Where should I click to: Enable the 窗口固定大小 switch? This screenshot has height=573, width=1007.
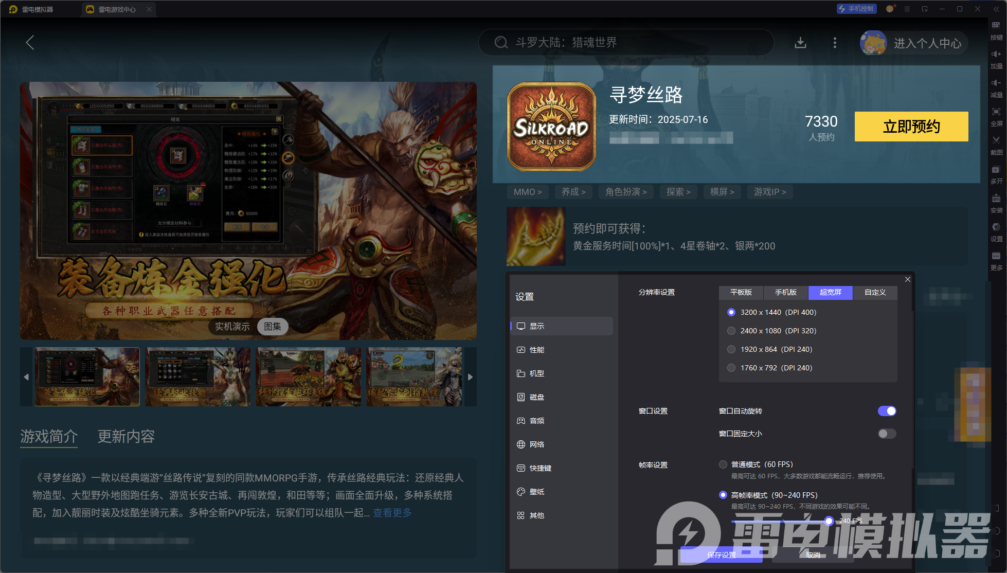pyautogui.click(x=887, y=434)
